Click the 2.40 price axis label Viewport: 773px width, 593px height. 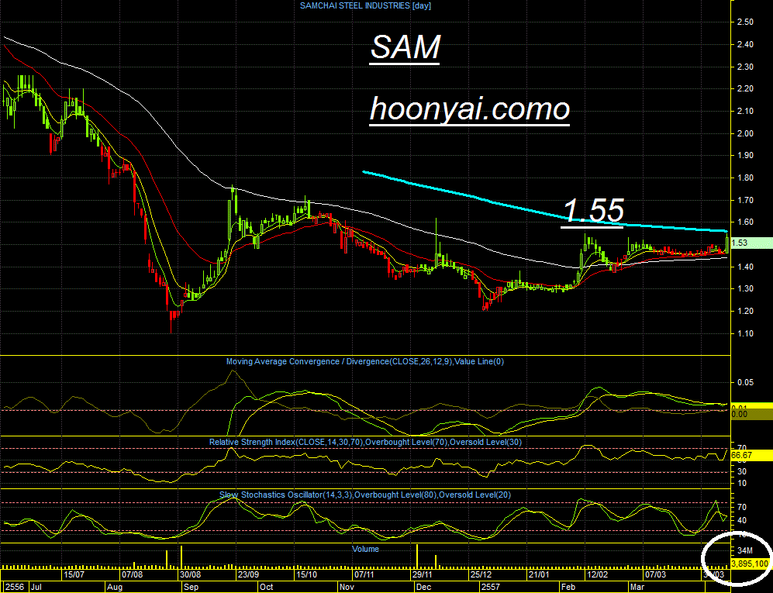click(745, 44)
